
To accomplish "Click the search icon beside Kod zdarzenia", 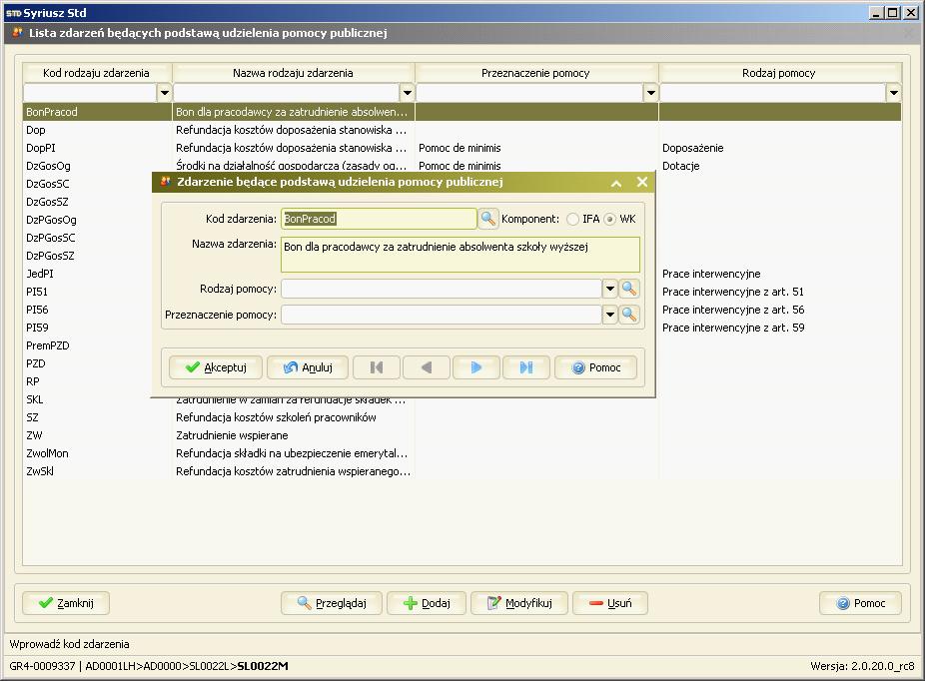I will point(487,219).
